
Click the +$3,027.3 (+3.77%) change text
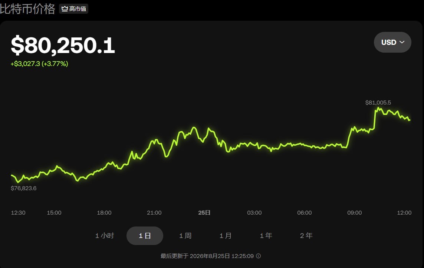39,64
